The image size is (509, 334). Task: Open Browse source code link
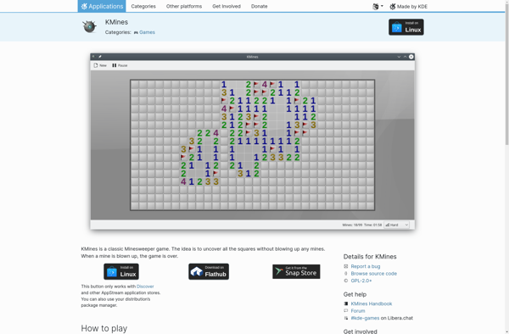(373, 273)
